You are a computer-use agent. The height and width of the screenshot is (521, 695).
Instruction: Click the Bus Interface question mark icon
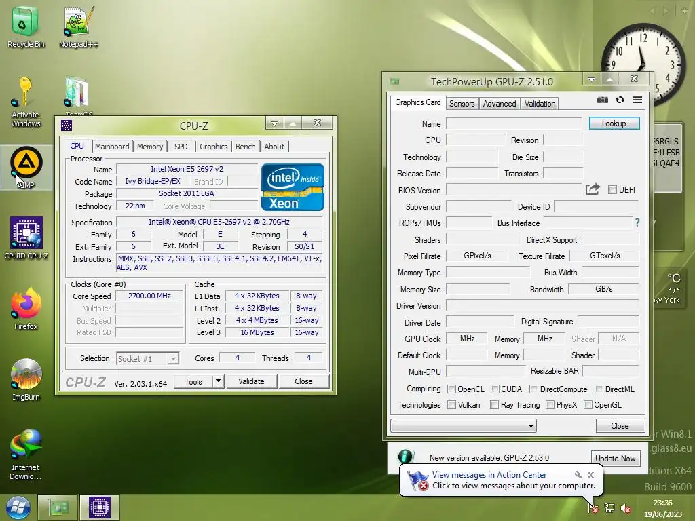click(637, 223)
